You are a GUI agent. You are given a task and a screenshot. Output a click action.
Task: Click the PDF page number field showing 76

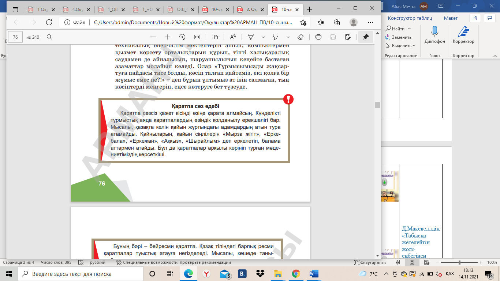coord(15,37)
